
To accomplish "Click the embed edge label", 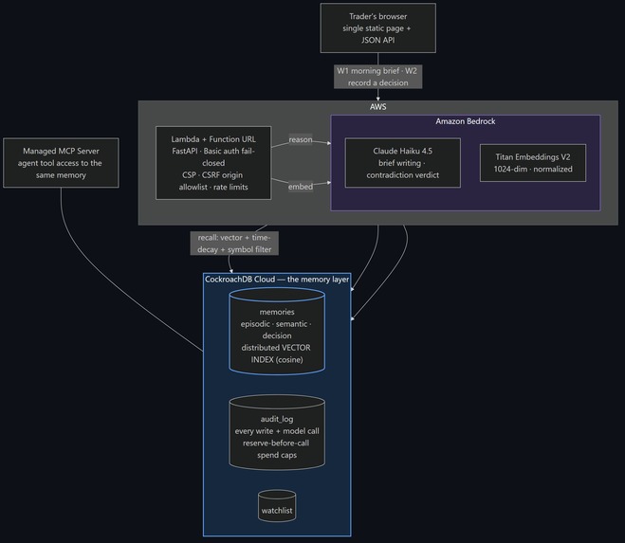I will (x=301, y=187).
